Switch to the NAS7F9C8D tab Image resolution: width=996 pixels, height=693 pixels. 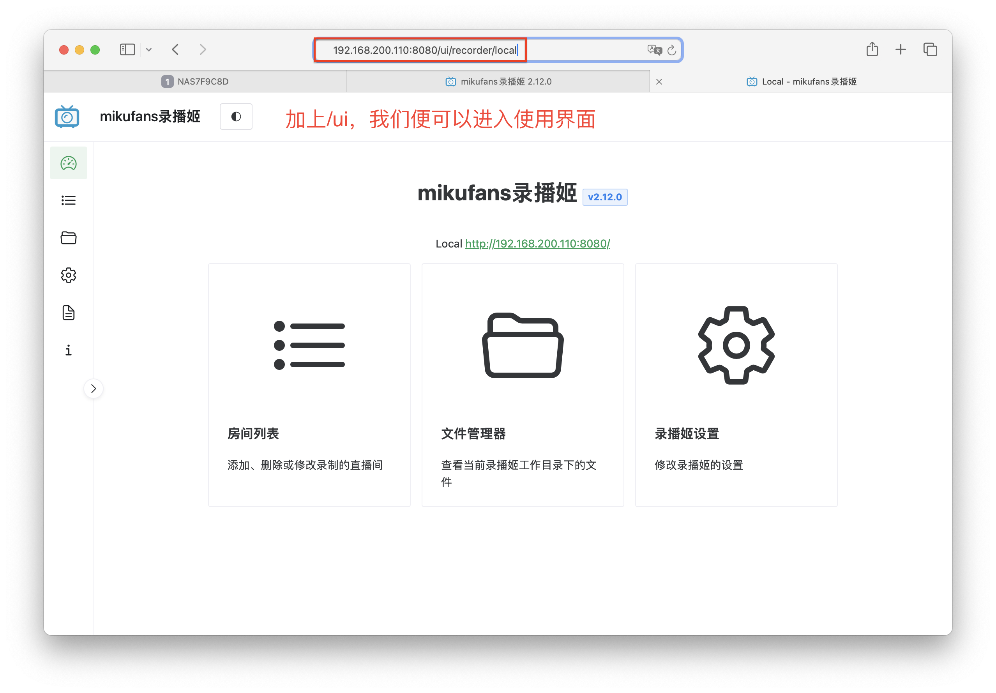pyautogui.click(x=195, y=81)
